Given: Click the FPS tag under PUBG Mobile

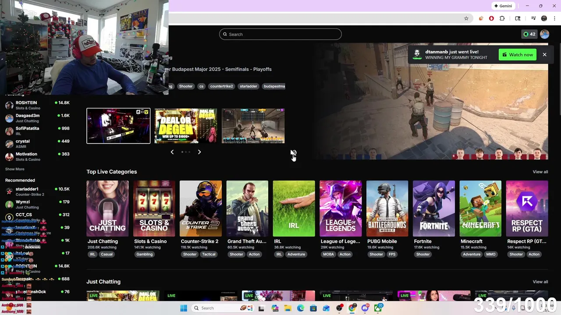Looking at the screenshot, I should click(392, 254).
